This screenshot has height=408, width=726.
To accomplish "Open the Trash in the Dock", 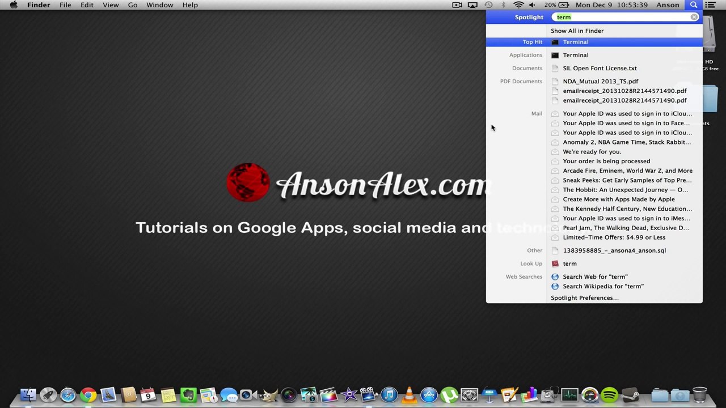I will 700,395.
